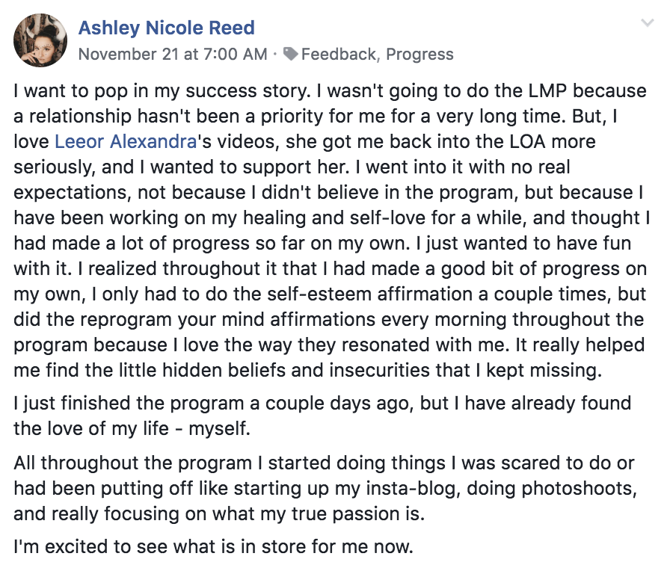This screenshot has height=574, width=670.
Task: Click the tag icon before Feedback
Action: 291,54
